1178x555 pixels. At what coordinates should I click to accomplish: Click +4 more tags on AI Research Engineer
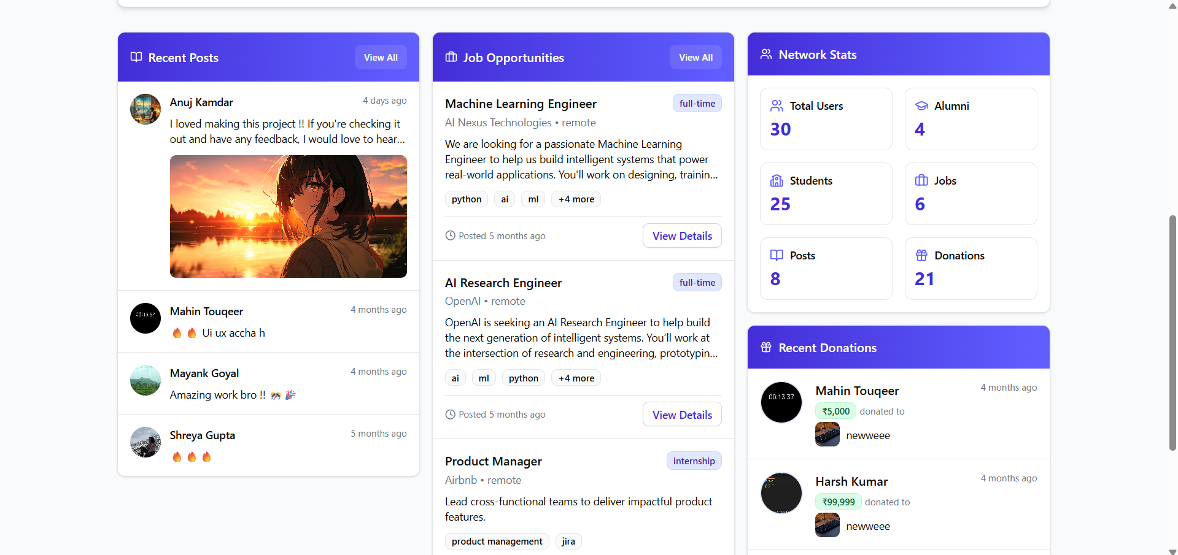(x=576, y=378)
